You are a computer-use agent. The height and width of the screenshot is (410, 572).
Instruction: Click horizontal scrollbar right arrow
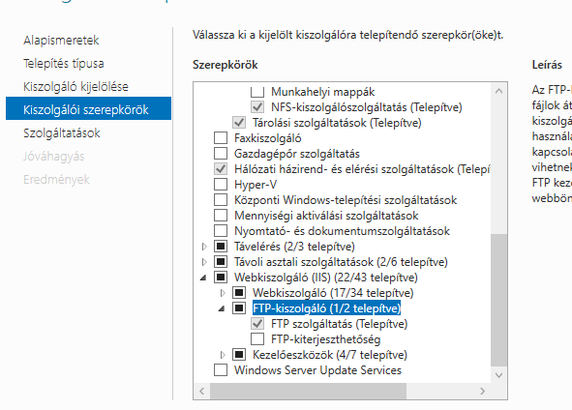pos(483,391)
